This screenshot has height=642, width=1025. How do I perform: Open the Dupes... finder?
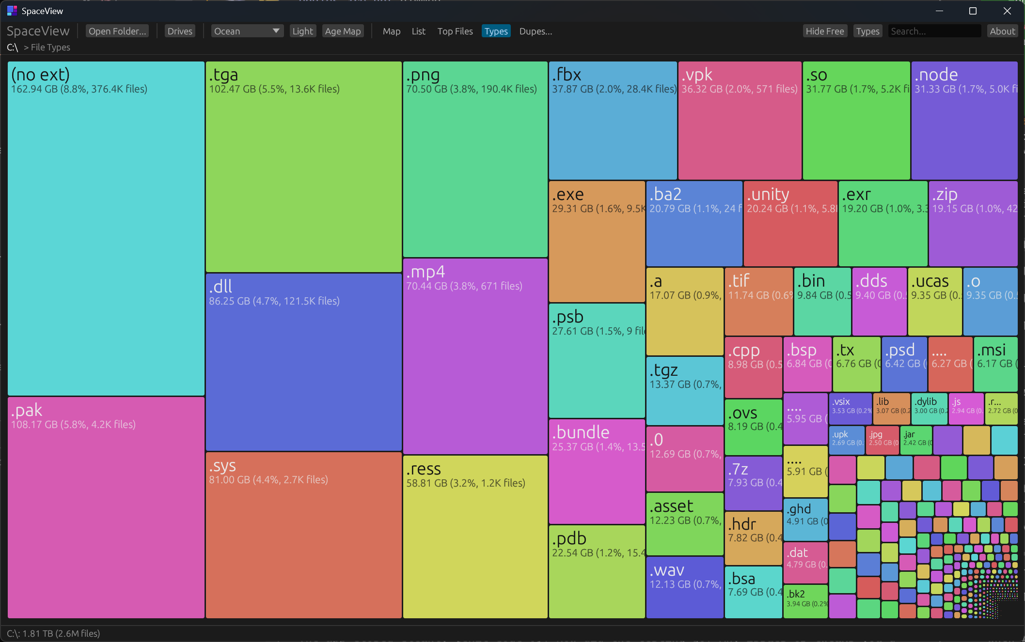click(535, 31)
